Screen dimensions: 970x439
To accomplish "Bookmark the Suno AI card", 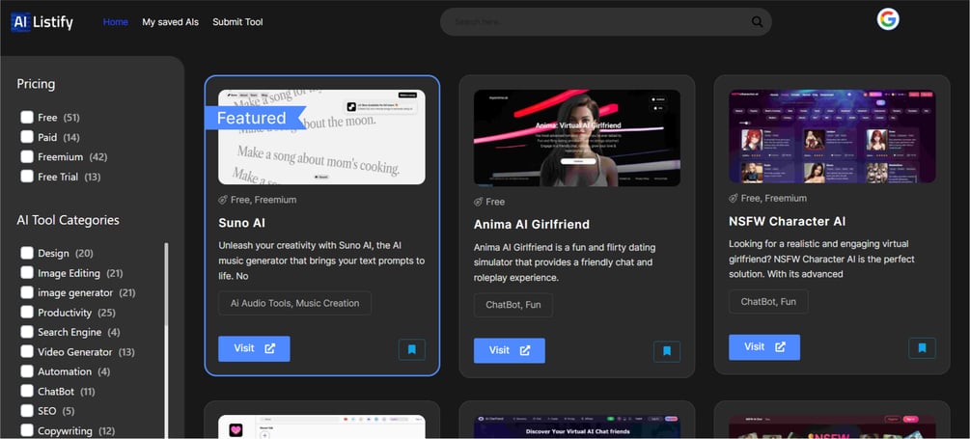I will pyautogui.click(x=412, y=349).
